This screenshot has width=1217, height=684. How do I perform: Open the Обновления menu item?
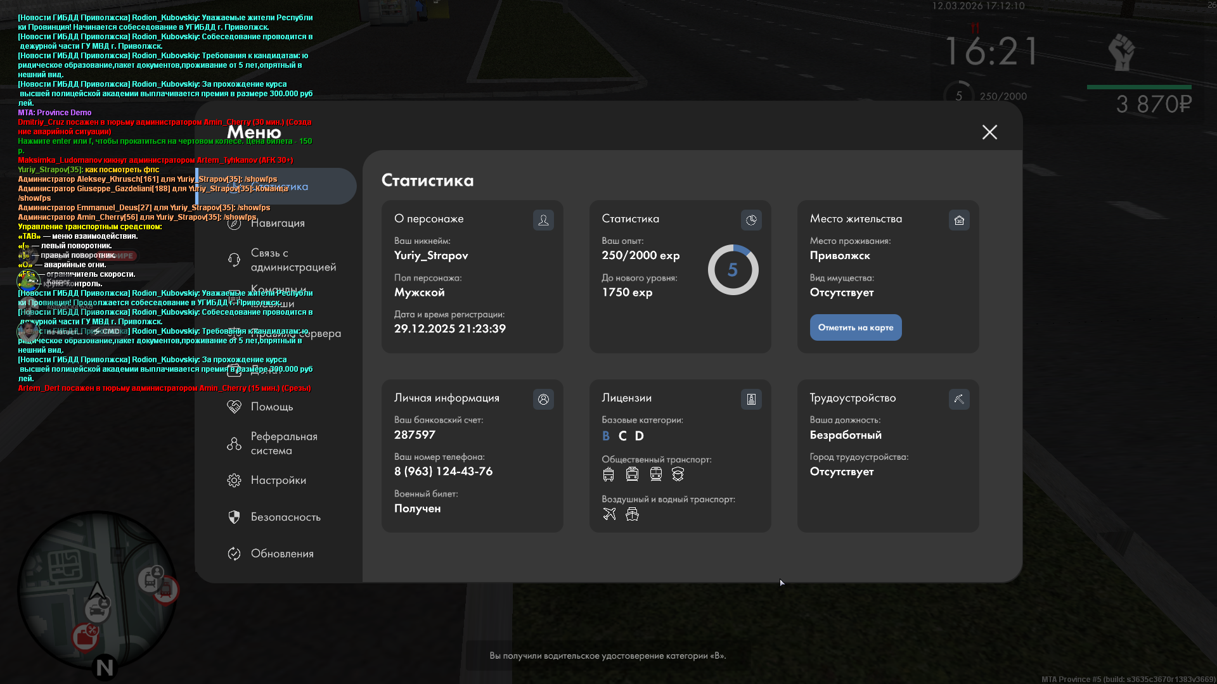pyautogui.click(x=281, y=554)
